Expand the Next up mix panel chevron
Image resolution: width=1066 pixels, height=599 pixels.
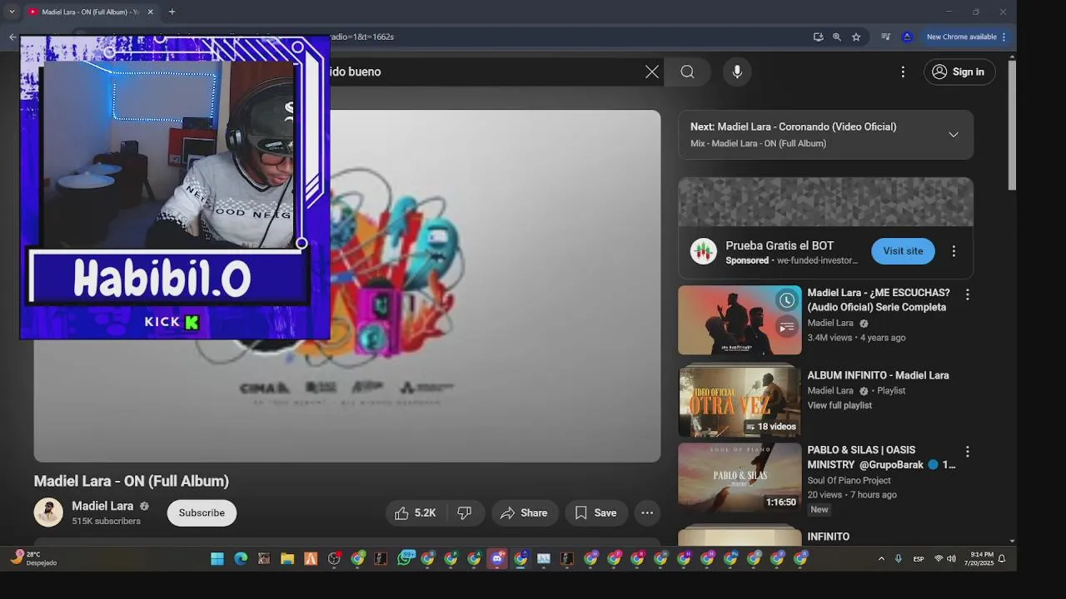coord(954,135)
